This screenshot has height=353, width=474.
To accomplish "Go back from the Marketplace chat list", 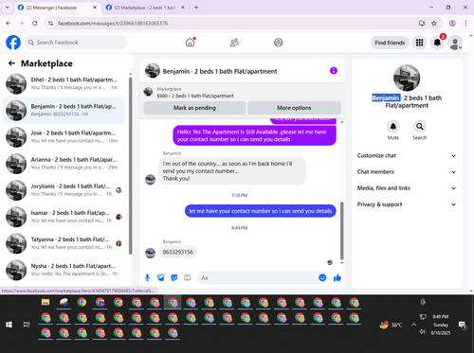I will click(11, 63).
